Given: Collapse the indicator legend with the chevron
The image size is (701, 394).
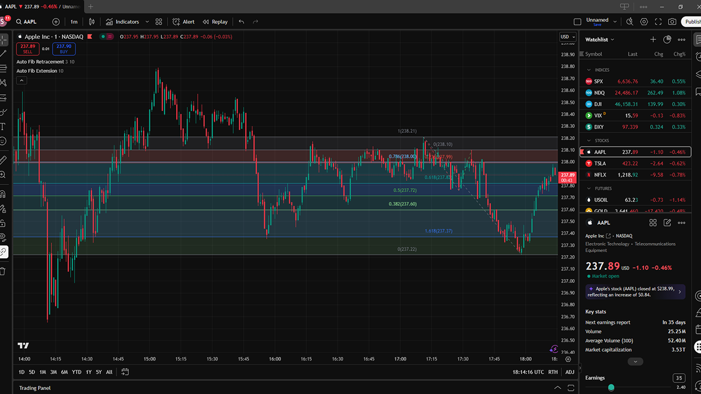Looking at the screenshot, I should click(21, 80).
